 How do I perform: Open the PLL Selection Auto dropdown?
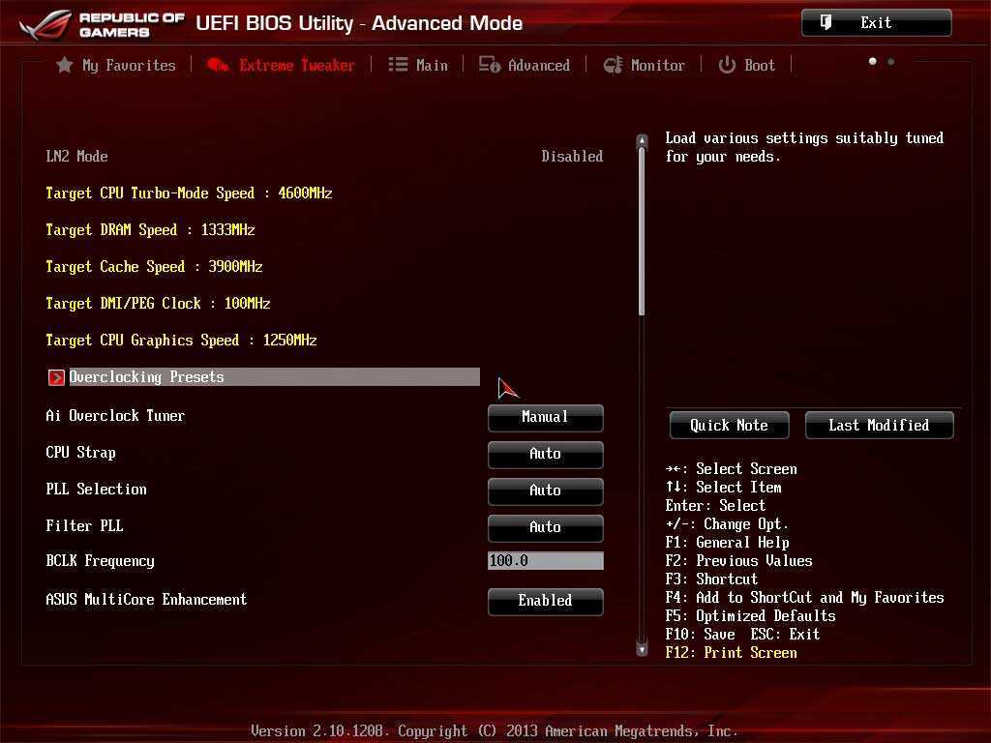(x=545, y=490)
